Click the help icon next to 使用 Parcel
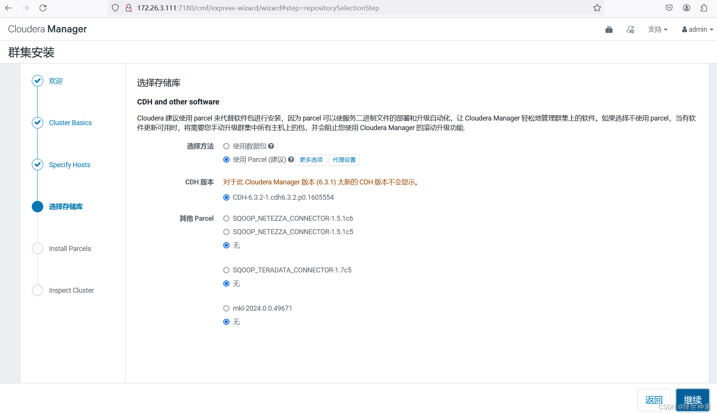The width and height of the screenshot is (717, 414). click(291, 160)
